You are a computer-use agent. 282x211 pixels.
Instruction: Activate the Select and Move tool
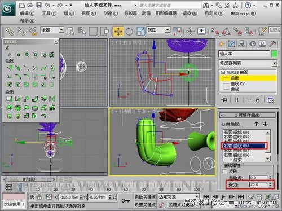(118, 32)
